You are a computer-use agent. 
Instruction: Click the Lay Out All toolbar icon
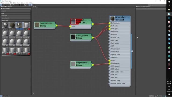tap(25, 5)
